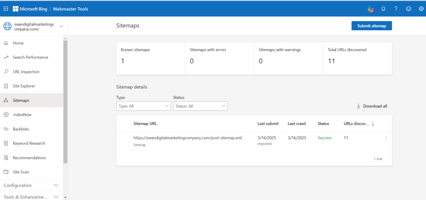Open the feedback smiley icon

point(409,9)
